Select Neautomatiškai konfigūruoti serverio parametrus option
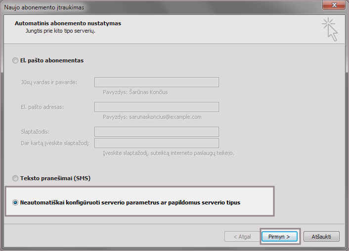The height and width of the screenshot is (251, 349). (x=16, y=202)
